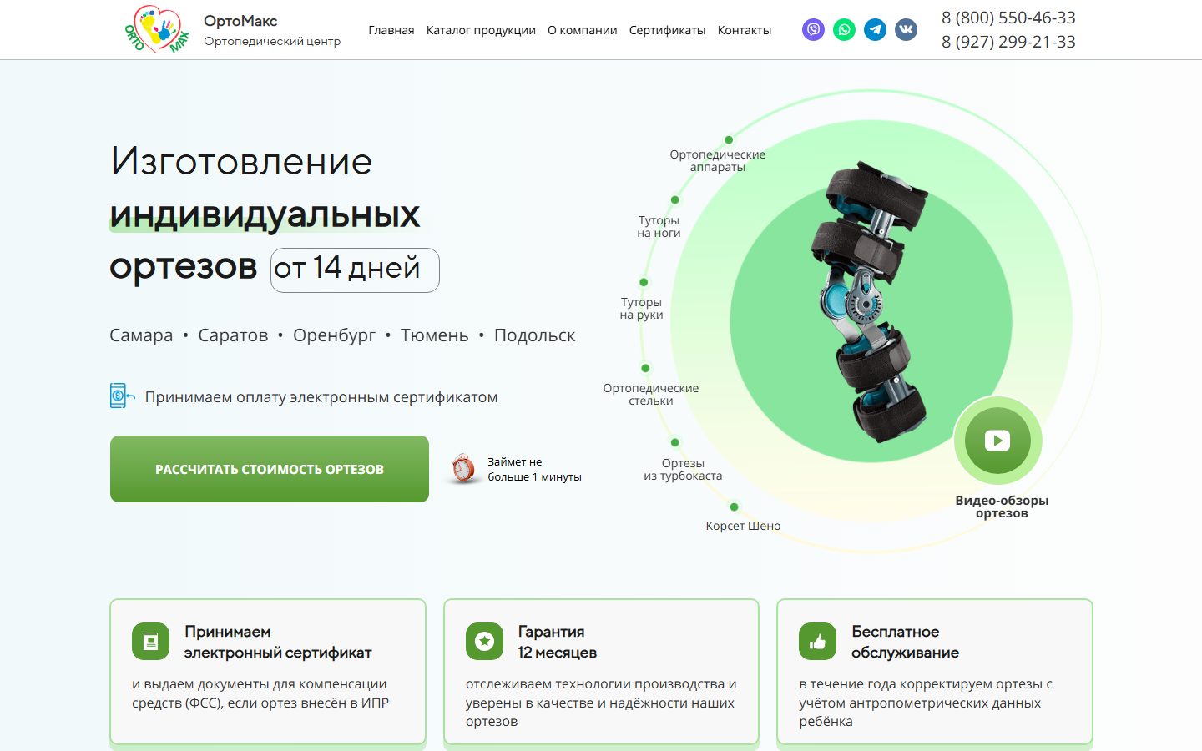Click the star warranty icon

pos(484,641)
